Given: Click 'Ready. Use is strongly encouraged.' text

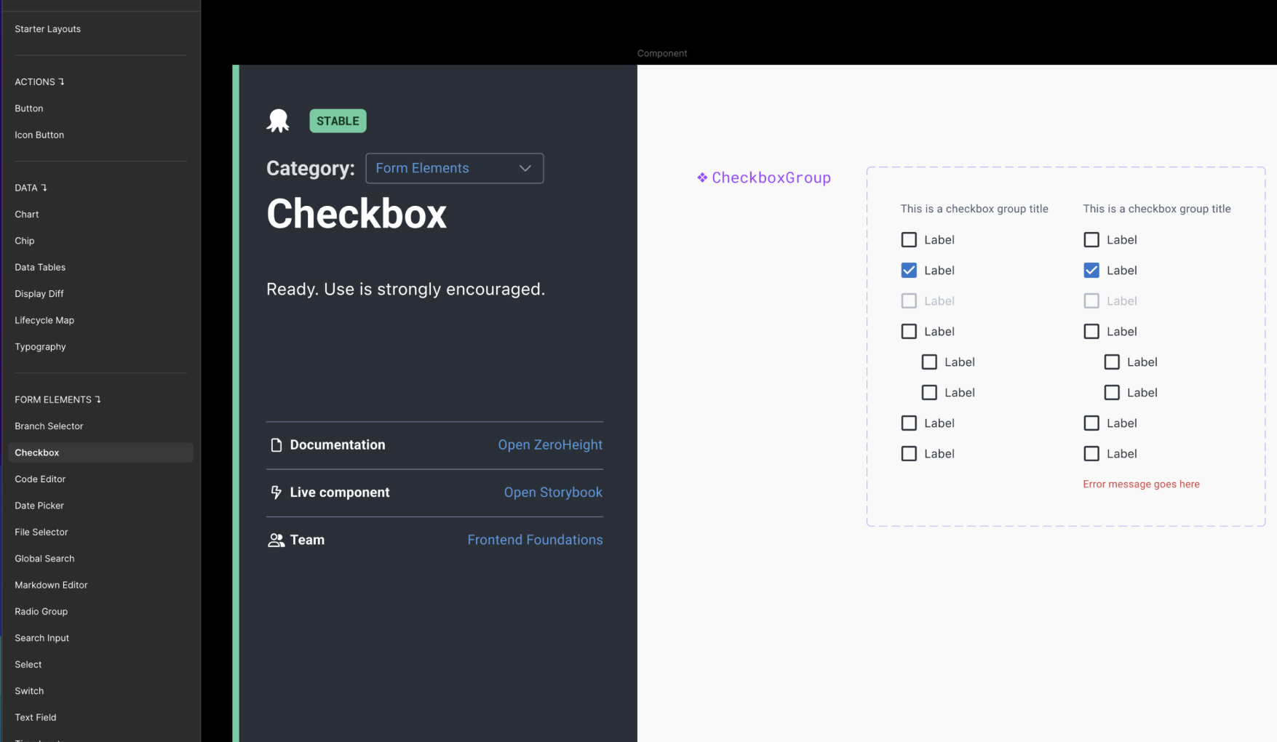Looking at the screenshot, I should click(405, 290).
